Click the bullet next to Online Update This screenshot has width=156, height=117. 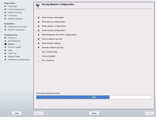[x=5, y=47]
